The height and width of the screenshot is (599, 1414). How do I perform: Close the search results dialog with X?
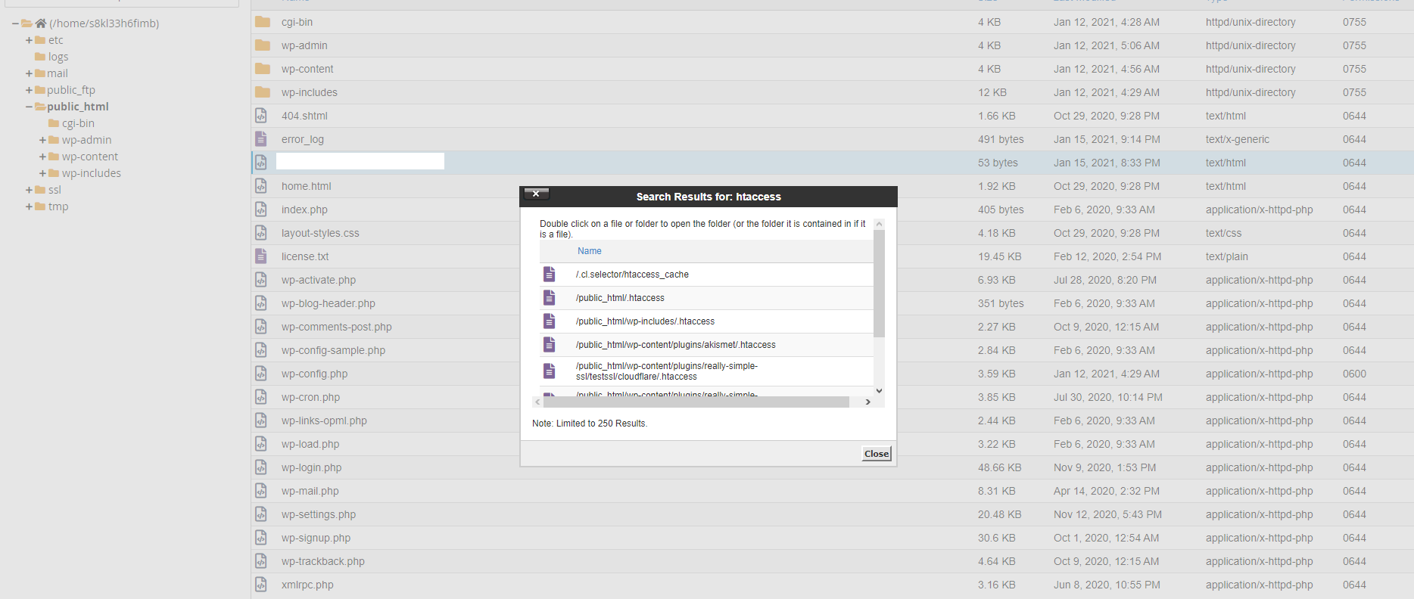536,194
